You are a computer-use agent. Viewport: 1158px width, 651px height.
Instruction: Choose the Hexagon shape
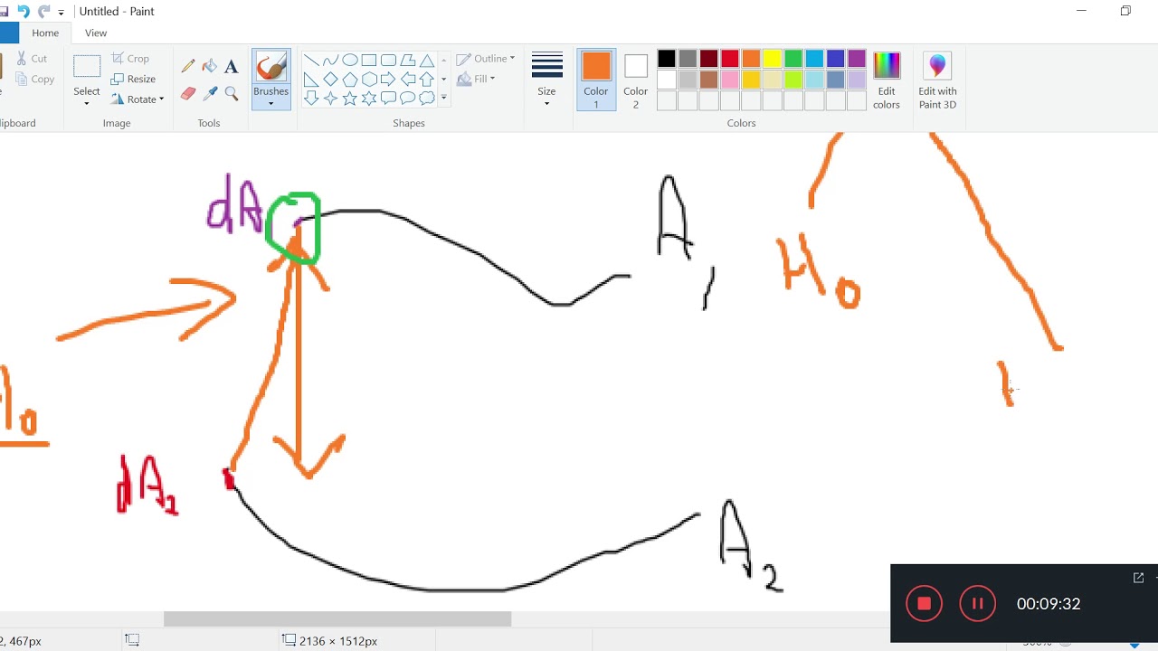click(x=369, y=80)
